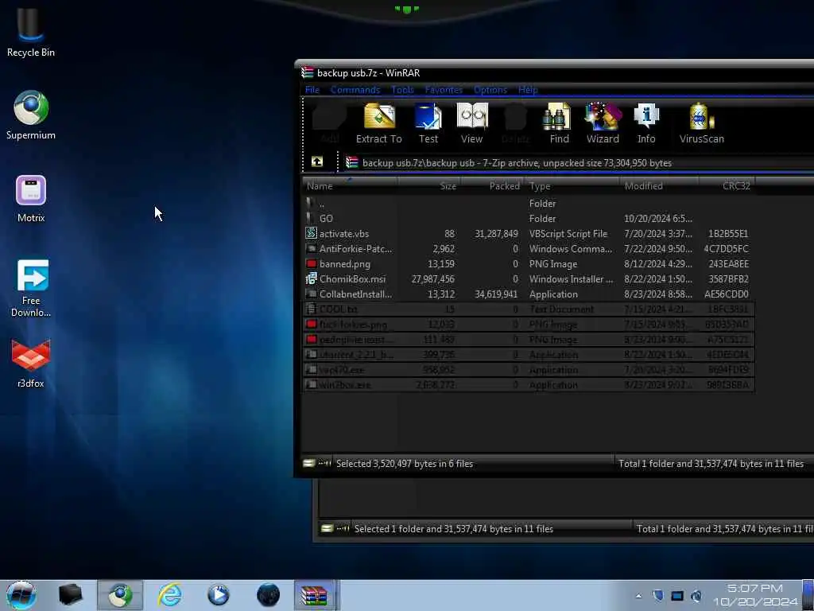Click the WinRAR taskbar button
Screen dimensions: 814x611
pyautogui.click(x=315, y=595)
